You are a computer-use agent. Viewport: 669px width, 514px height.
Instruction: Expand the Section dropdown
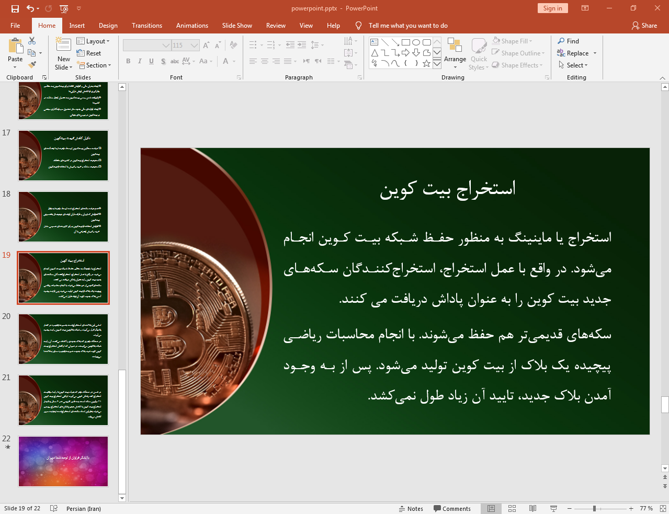click(x=94, y=65)
